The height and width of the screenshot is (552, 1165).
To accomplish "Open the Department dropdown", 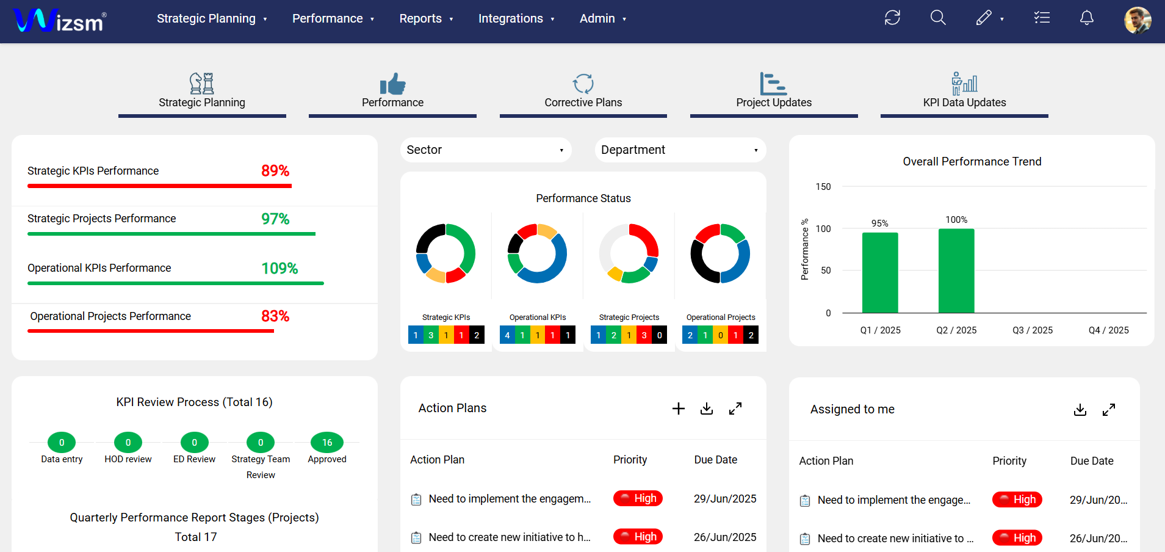I will pyautogui.click(x=680, y=150).
